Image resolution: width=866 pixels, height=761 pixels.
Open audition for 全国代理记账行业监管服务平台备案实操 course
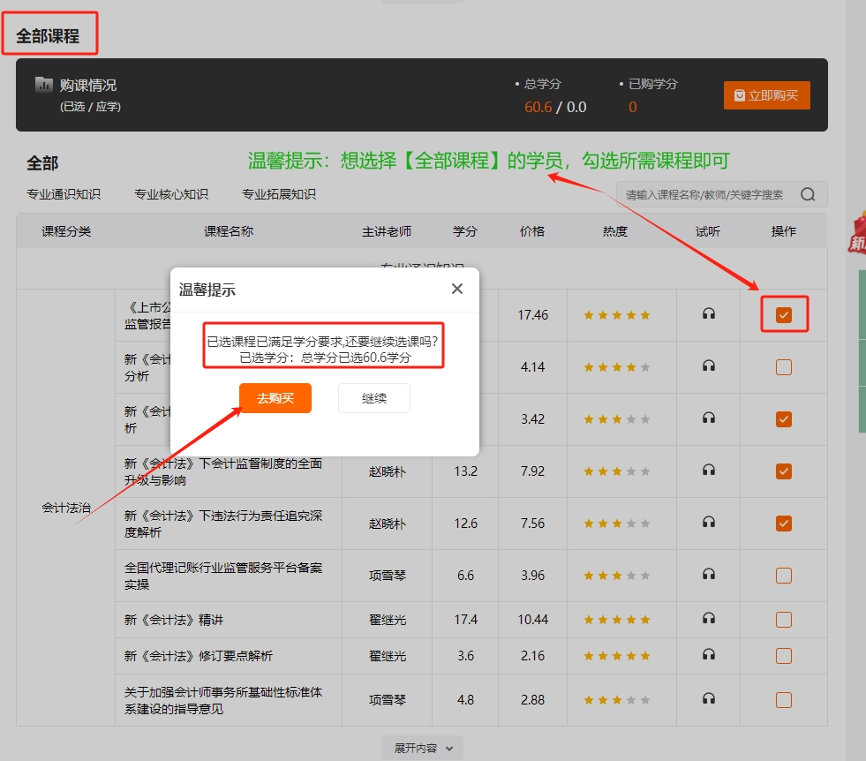(708, 574)
